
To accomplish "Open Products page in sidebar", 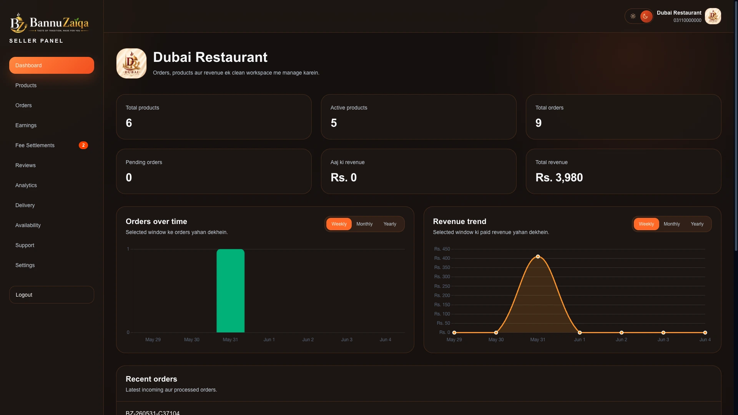I will 52,85.
